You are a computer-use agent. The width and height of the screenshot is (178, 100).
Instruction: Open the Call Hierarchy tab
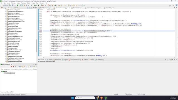click(100, 60)
